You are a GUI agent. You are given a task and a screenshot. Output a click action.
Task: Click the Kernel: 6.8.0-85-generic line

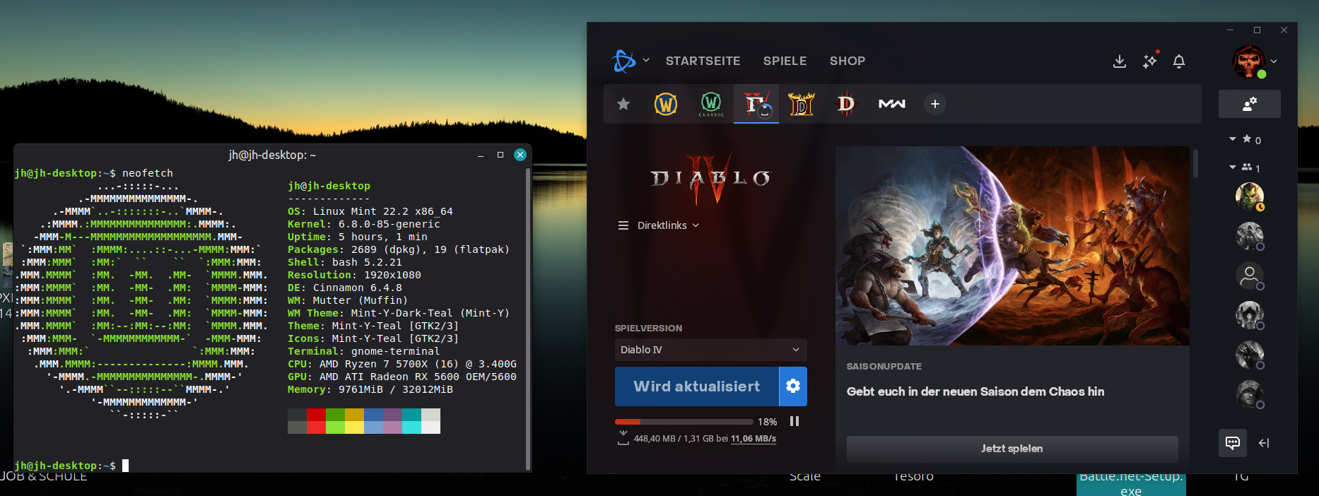pyautogui.click(x=363, y=224)
